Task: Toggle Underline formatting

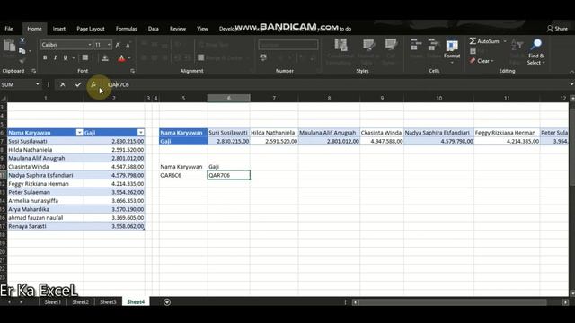Action: pos(66,57)
